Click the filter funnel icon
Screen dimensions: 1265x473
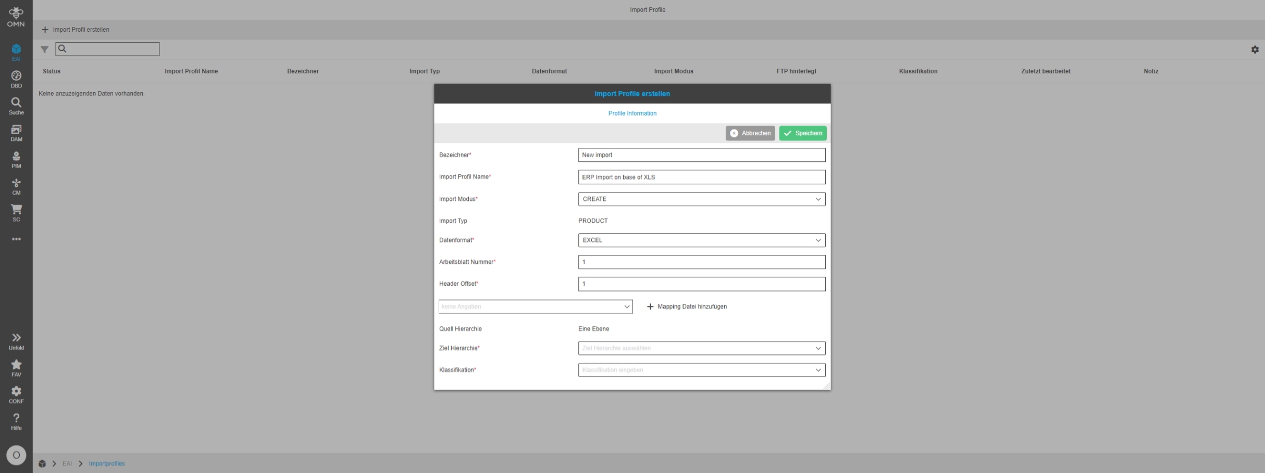click(x=45, y=49)
